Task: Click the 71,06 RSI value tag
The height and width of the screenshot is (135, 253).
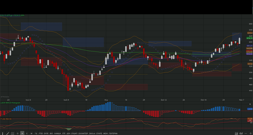Action: (x=250, y=119)
